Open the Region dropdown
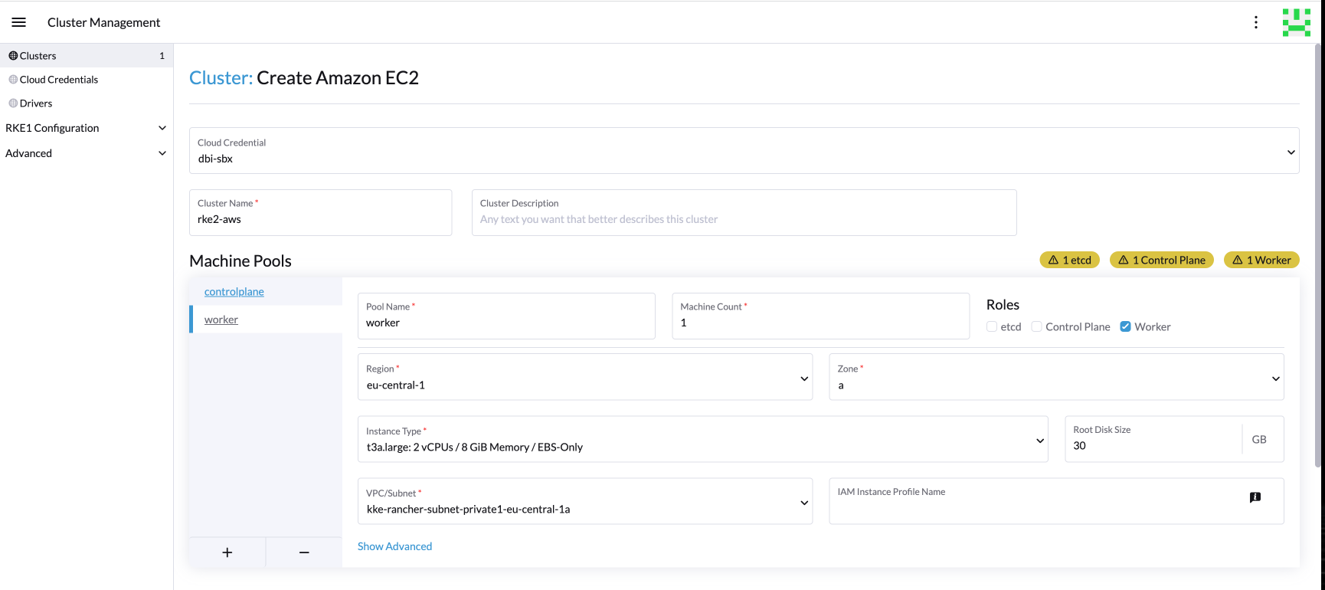The width and height of the screenshot is (1325, 590). coord(584,377)
